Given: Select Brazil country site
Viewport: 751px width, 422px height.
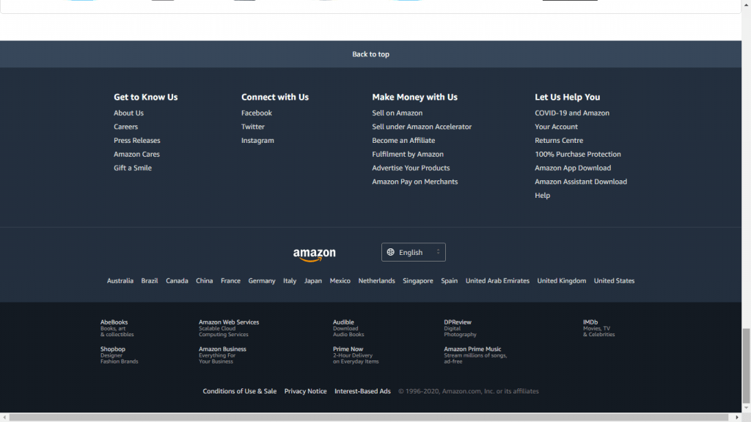Looking at the screenshot, I should click(x=150, y=281).
